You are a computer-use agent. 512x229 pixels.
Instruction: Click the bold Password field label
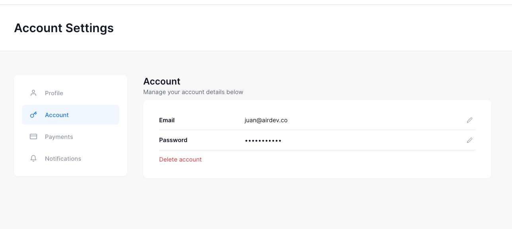coord(173,140)
